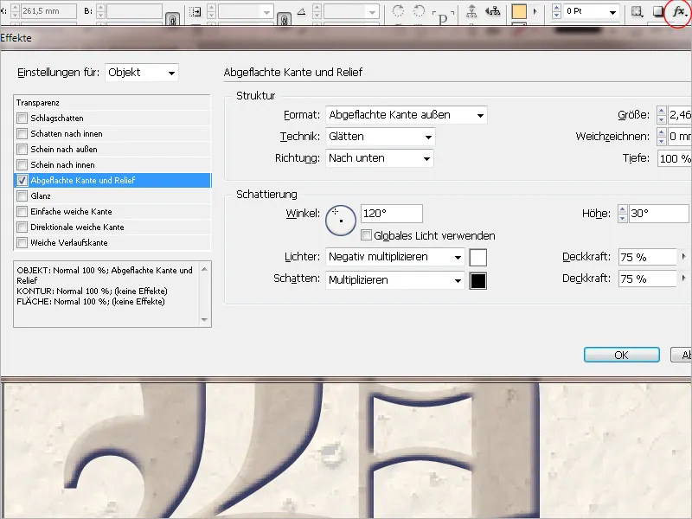The height and width of the screenshot is (519, 692).
Task: Enable the Weiche Verlaufskante checkbox
Action: pyautogui.click(x=22, y=243)
